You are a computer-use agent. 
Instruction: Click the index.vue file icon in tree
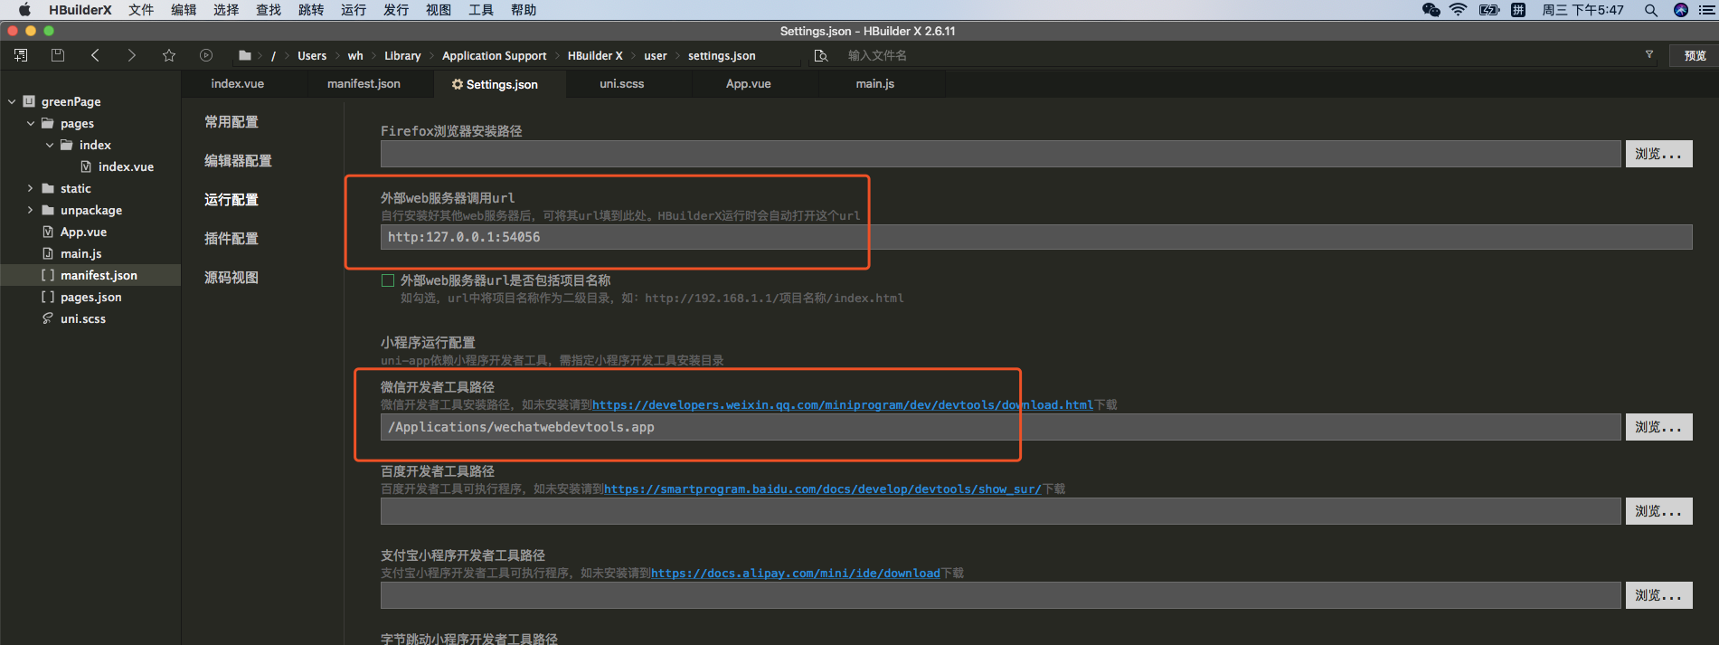click(x=86, y=166)
